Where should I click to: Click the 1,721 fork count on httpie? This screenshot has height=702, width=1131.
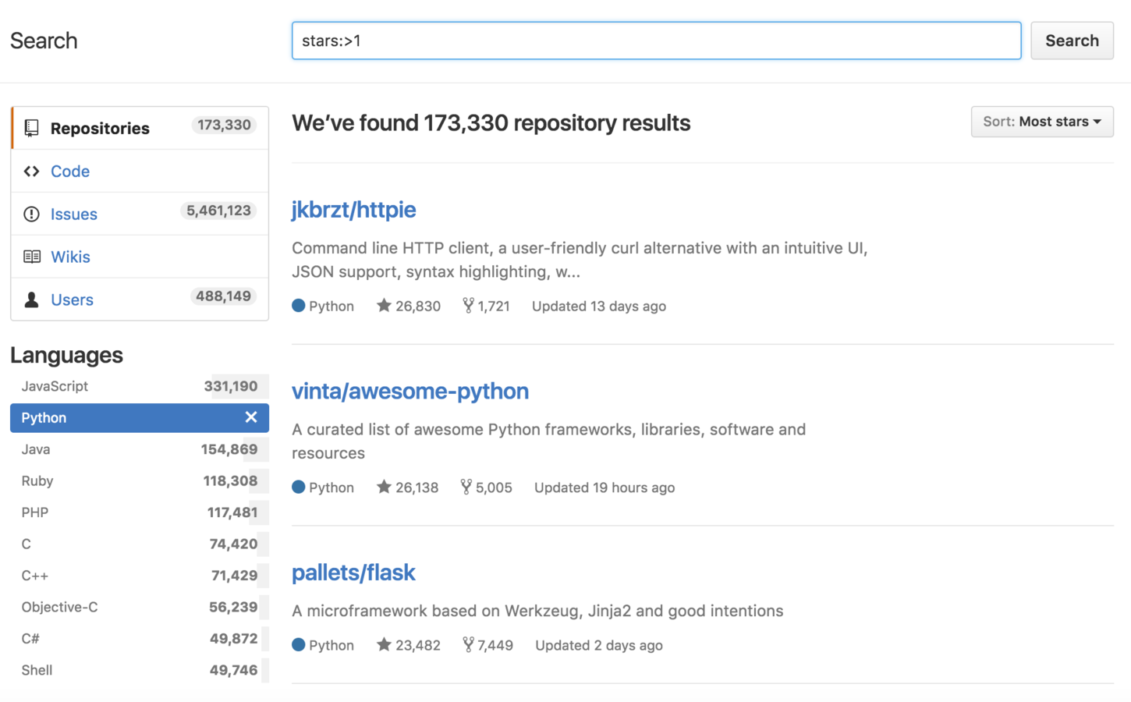pos(494,306)
